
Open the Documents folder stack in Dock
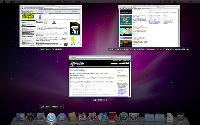160,117
